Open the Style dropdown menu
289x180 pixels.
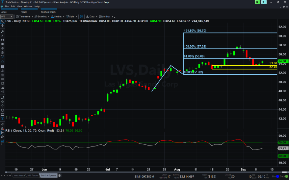pos(71,16)
